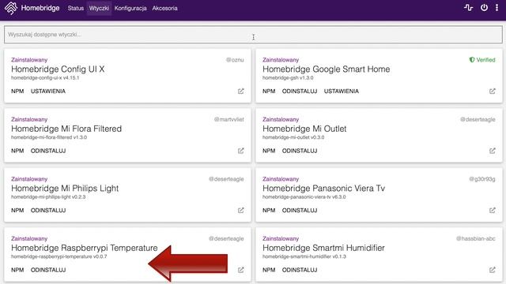Screen dimensions: 506x284
Task: Open Ustawienia for Homebridge Config UI X
Action: pos(48,92)
